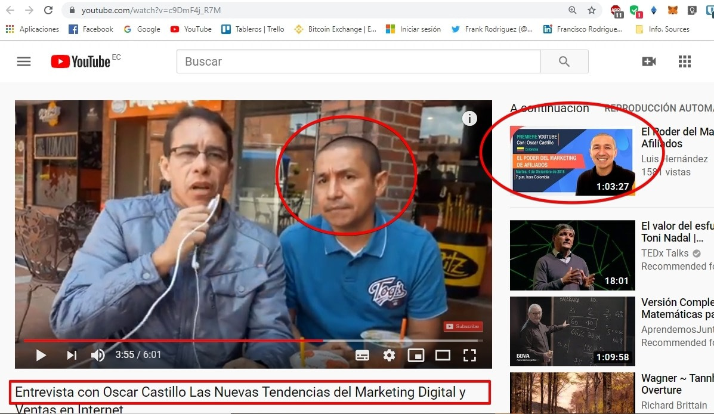This screenshot has height=414, width=714.
Task: Bookmark this page with the star icon
Action: [592, 10]
